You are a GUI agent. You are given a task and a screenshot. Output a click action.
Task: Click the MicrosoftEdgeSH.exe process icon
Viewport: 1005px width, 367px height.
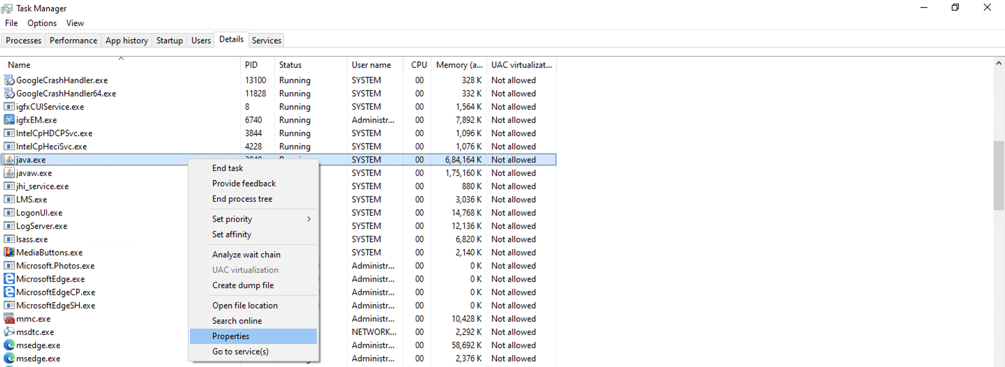pyautogui.click(x=9, y=306)
